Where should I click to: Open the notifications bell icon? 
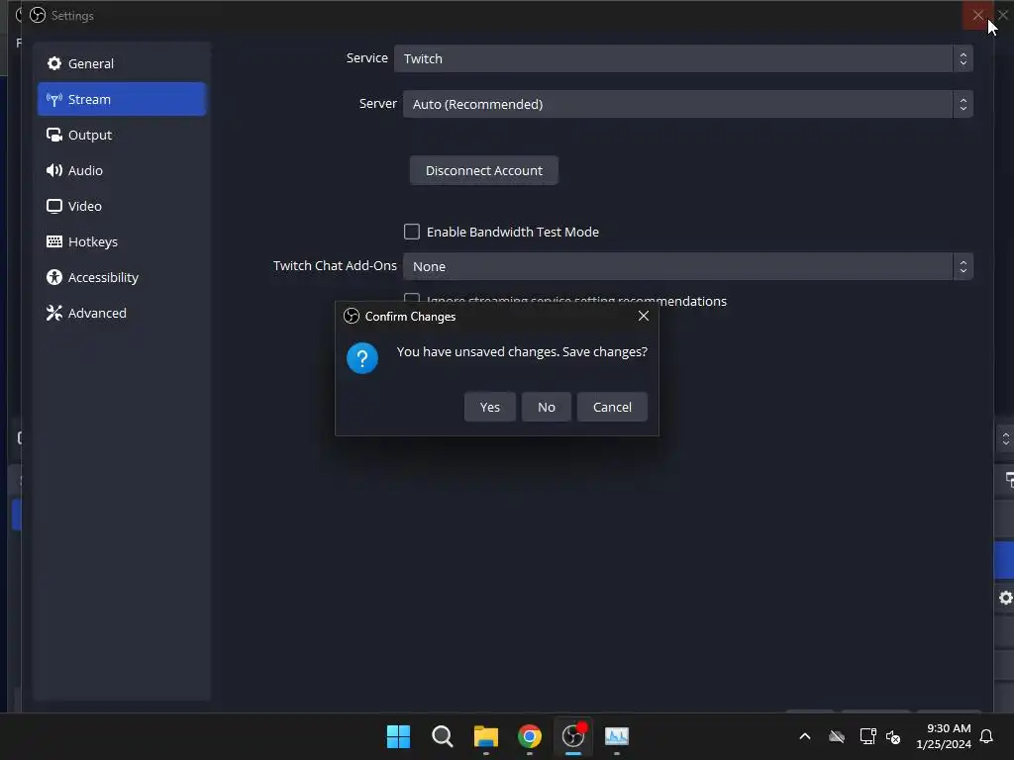pyautogui.click(x=987, y=736)
